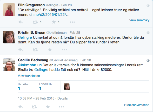
Task: Click View summary link
Action: point(139,20)
